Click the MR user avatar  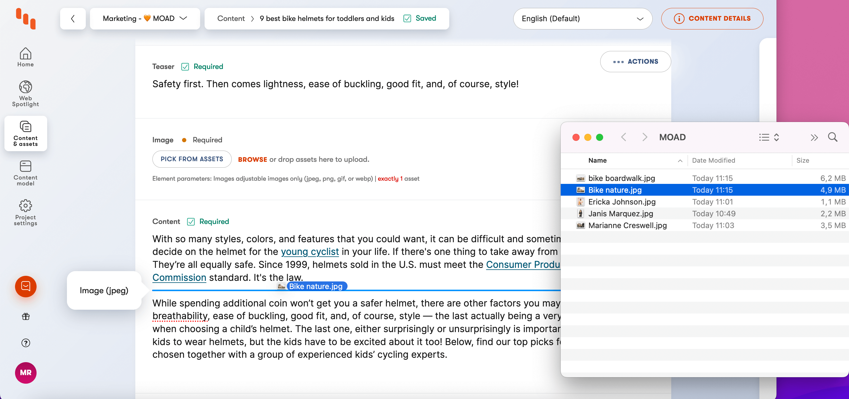[x=26, y=373]
